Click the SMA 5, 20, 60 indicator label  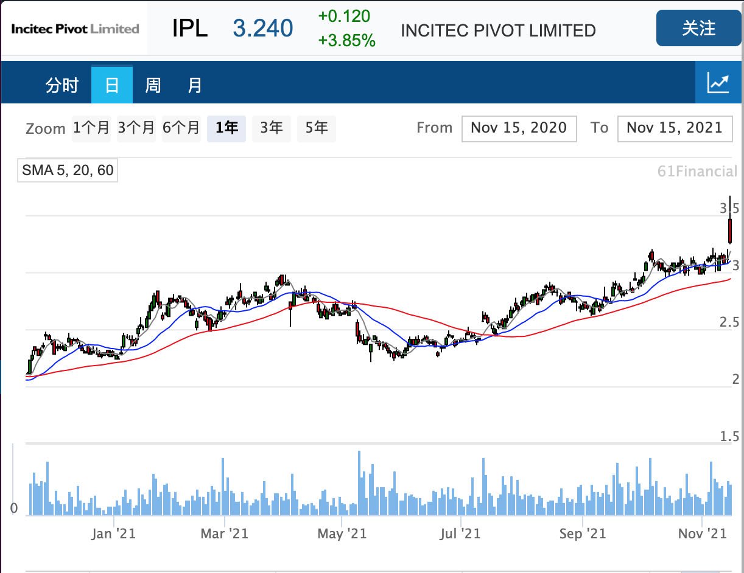pyautogui.click(x=68, y=170)
